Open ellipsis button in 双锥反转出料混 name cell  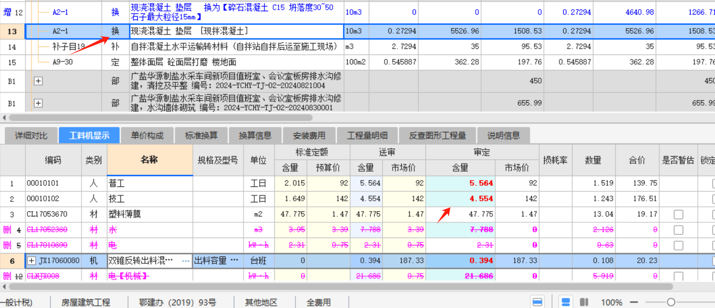tap(186, 261)
